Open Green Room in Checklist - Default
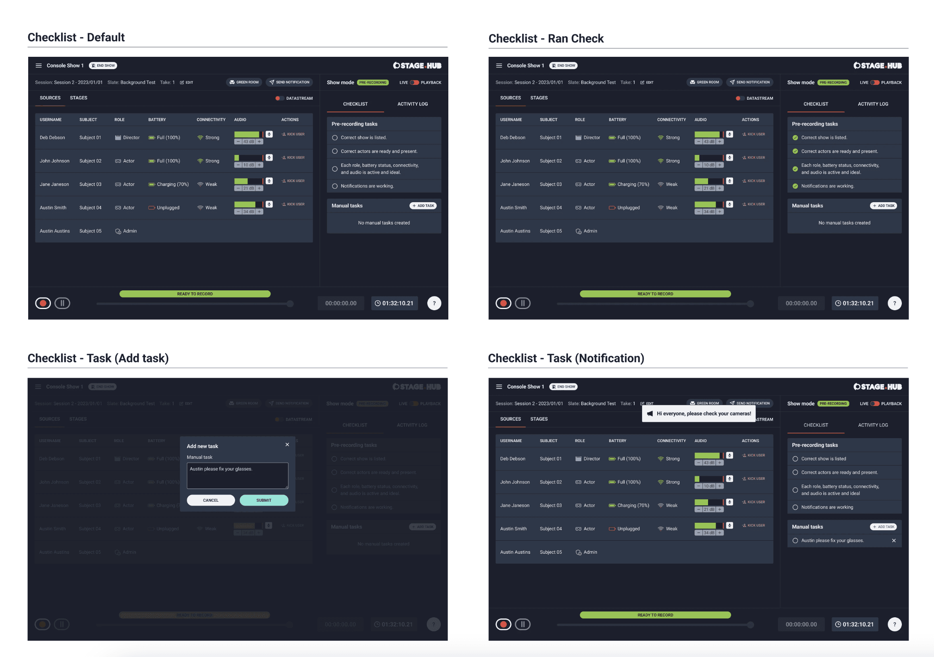934x657 pixels. [x=244, y=82]
